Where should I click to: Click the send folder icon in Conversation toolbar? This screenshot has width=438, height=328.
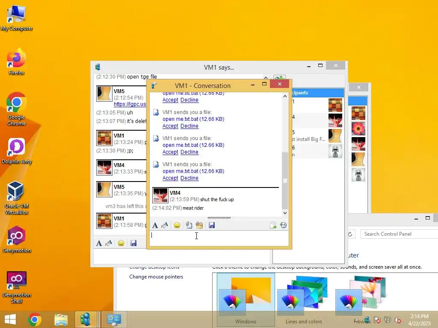[x=199, y=225]
